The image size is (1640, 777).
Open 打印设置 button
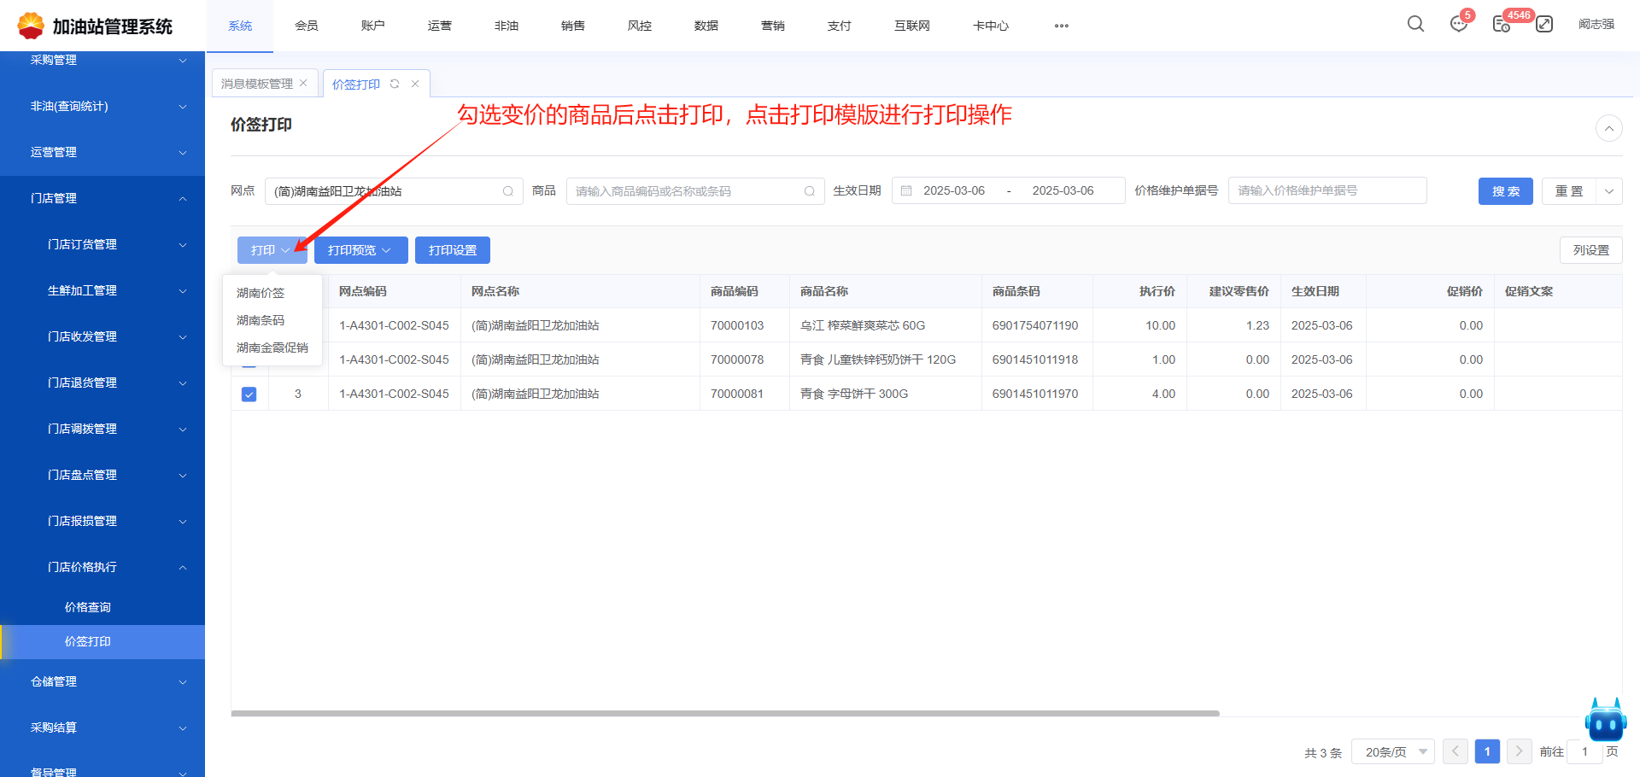[452, 250]
